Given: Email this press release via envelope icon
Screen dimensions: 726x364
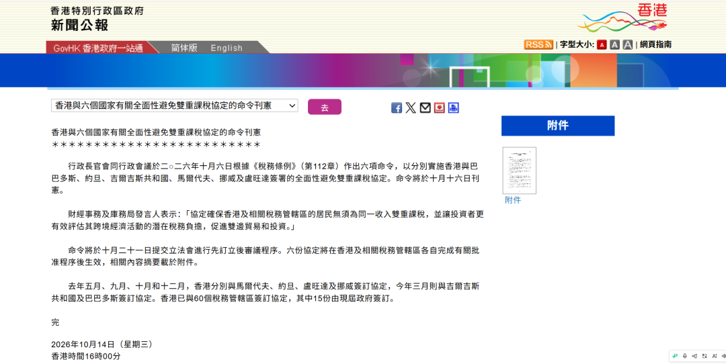Looking at the screenshot, I should pyautogui.click(x=425, y=107).
